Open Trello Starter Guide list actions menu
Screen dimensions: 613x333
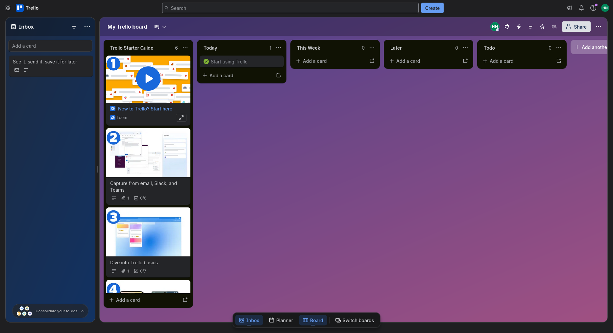coord(185,48)
